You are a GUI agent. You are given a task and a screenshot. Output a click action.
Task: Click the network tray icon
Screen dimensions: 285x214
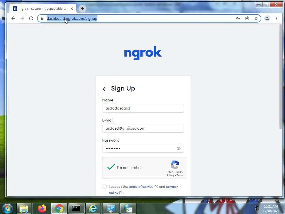point(257,208)
